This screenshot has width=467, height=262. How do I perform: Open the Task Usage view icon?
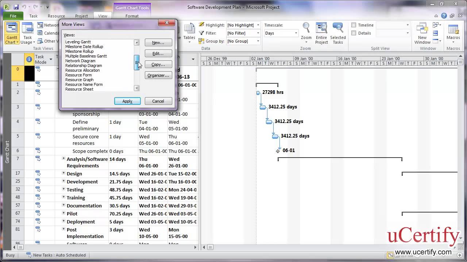[x=28, y=28]
